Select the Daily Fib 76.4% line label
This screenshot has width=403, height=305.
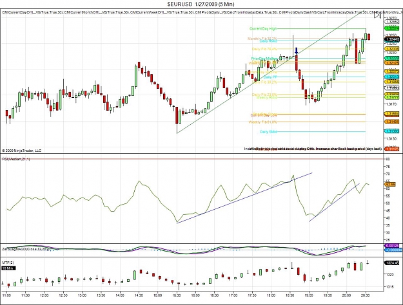tap(264, 49)
